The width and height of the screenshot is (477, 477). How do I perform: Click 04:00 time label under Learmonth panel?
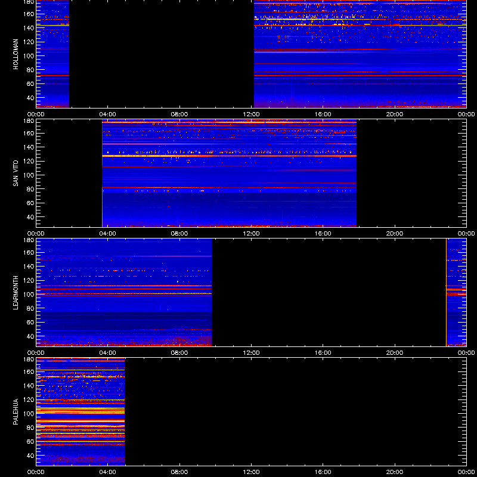point(108,353)
